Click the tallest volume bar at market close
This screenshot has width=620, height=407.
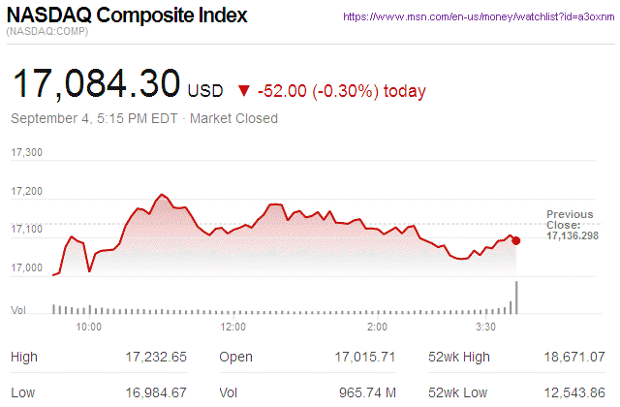coord(516,297)
